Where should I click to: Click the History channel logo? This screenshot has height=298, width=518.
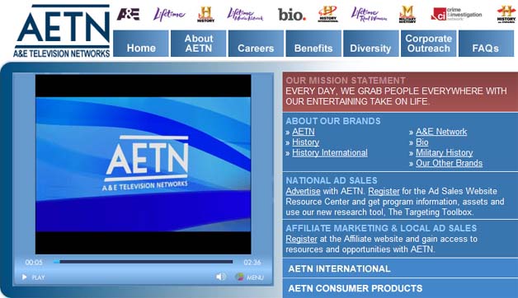click(x=206, y=15)
